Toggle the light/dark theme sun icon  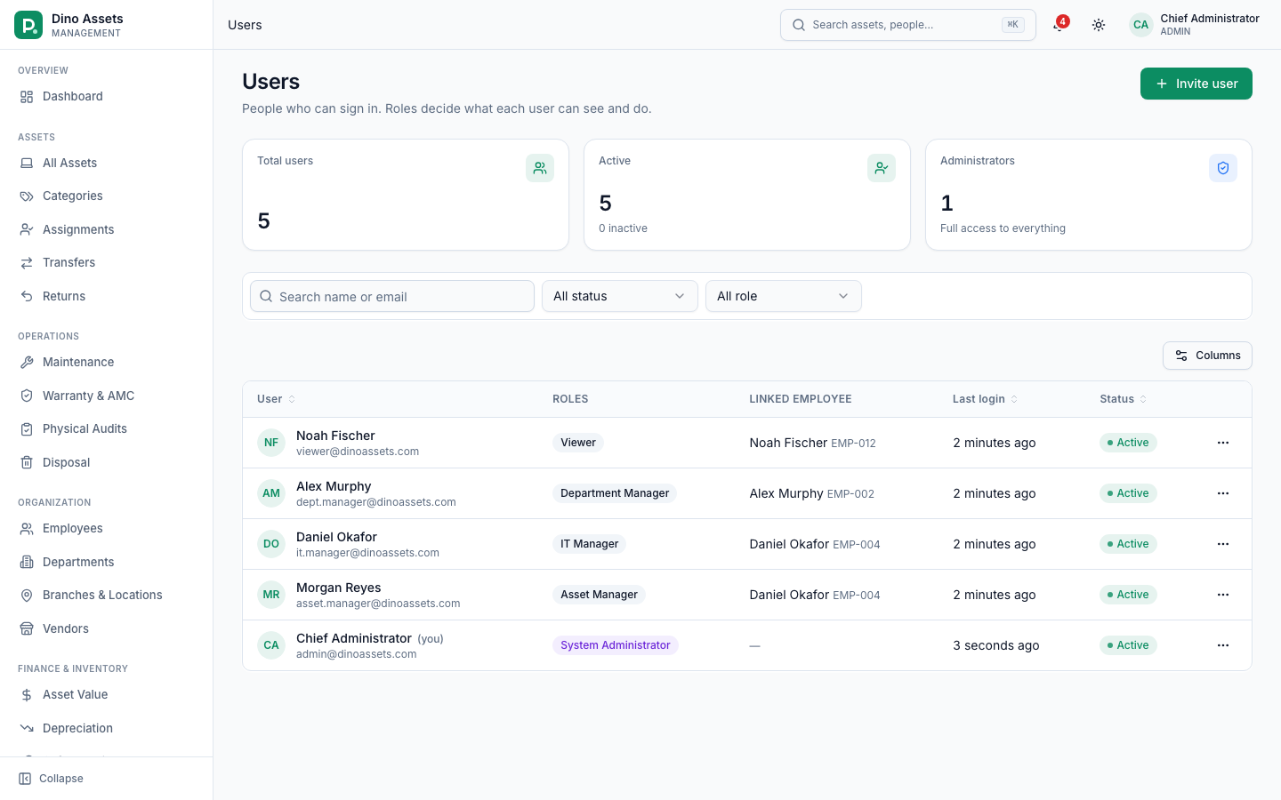tap(1099, 25)
